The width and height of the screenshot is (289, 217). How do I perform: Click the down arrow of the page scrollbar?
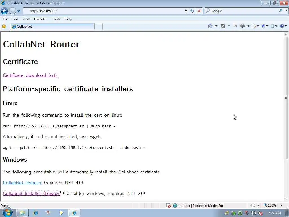pos(286,199)
